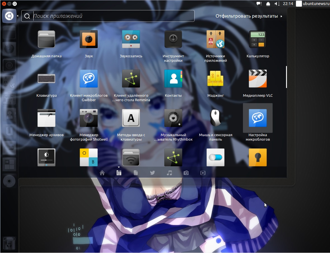Image resolution: width=330 pixels, height=253 pixels.
Task: Click the 22:14 clock indicator
Action: tap(288, 4)
